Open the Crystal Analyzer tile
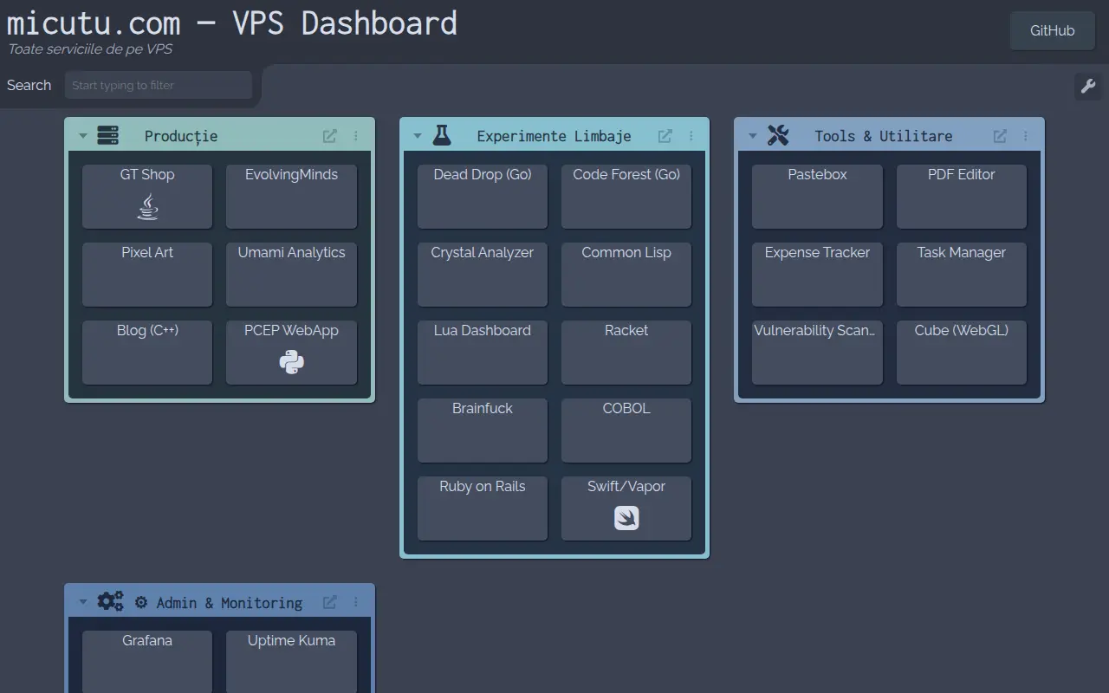This screenshot has height=693, width=1109. [483, 275]
